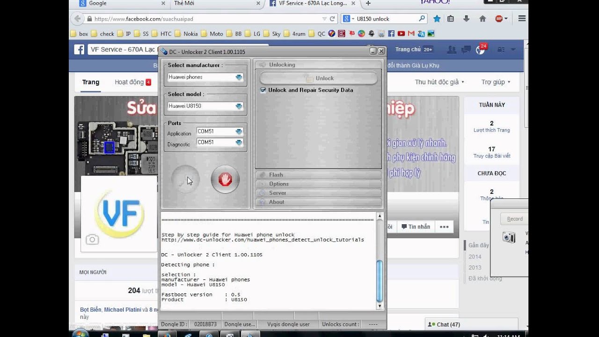Open Facebook friend requests icon
Image resolution: width=599 pixels, height=337 pixels.
click(452, 49)
